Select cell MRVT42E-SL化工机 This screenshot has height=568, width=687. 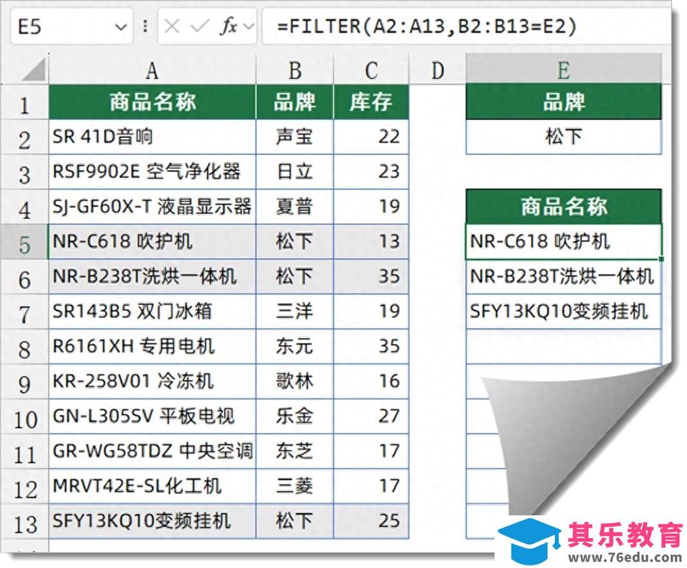click(x=152, y=486)
